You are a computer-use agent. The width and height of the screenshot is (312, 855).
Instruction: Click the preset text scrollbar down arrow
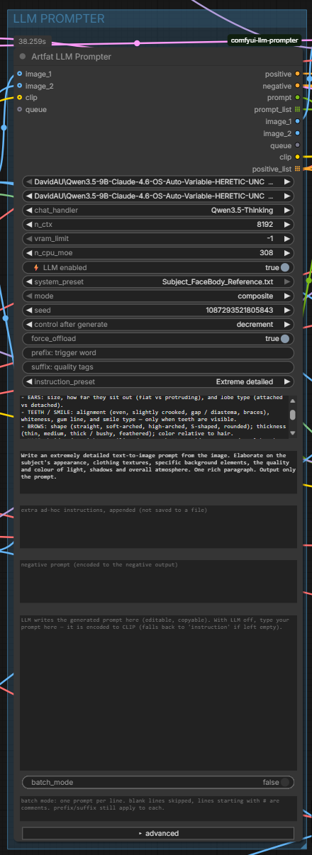point(293,432)
